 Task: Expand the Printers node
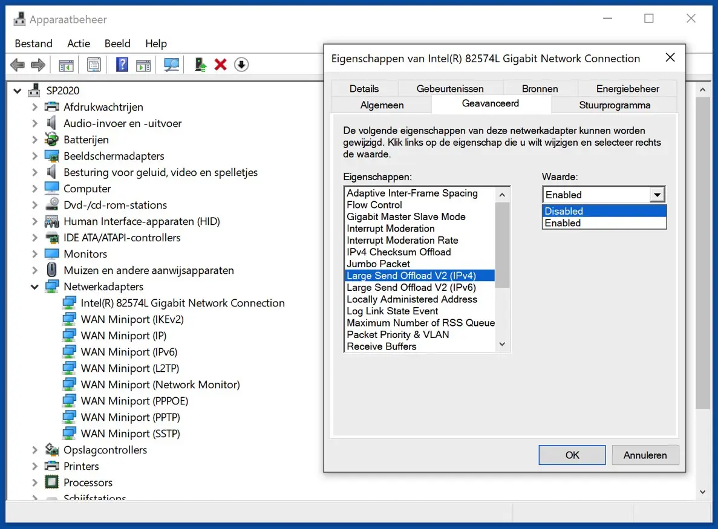[35, 466]
